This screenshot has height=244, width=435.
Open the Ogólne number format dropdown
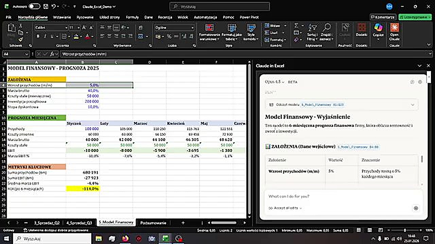click(x=192, y=27)
